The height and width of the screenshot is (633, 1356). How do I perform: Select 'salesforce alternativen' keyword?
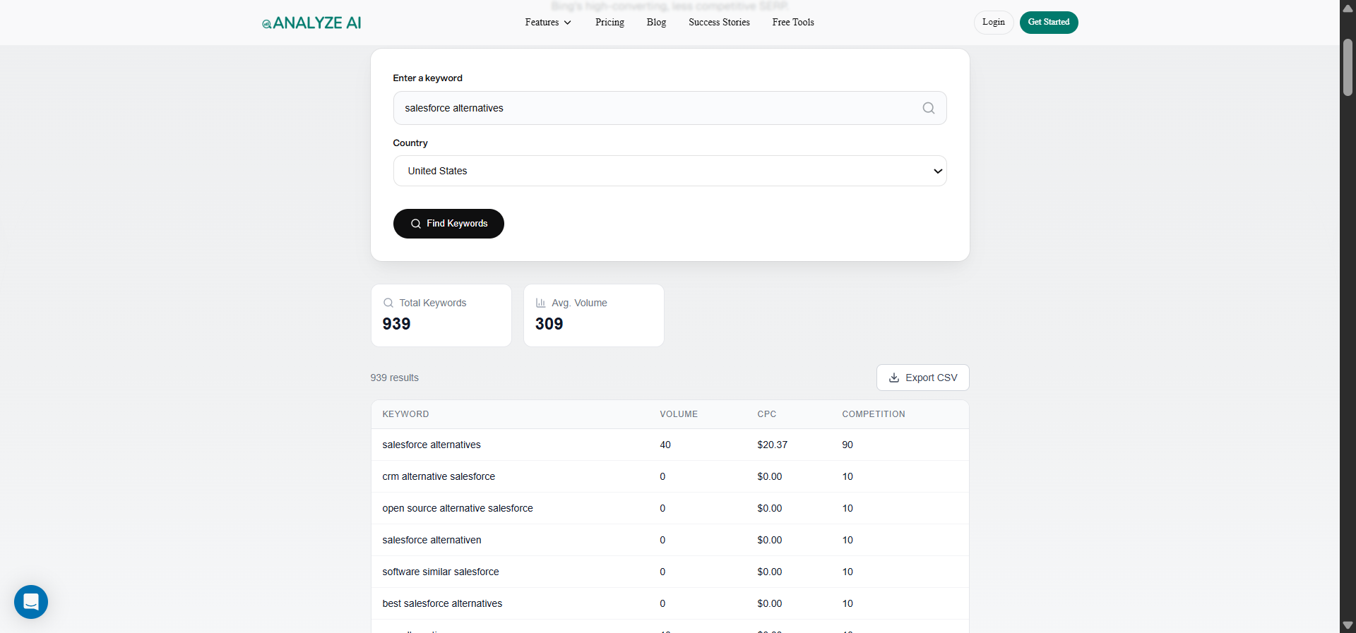point(432,540)
